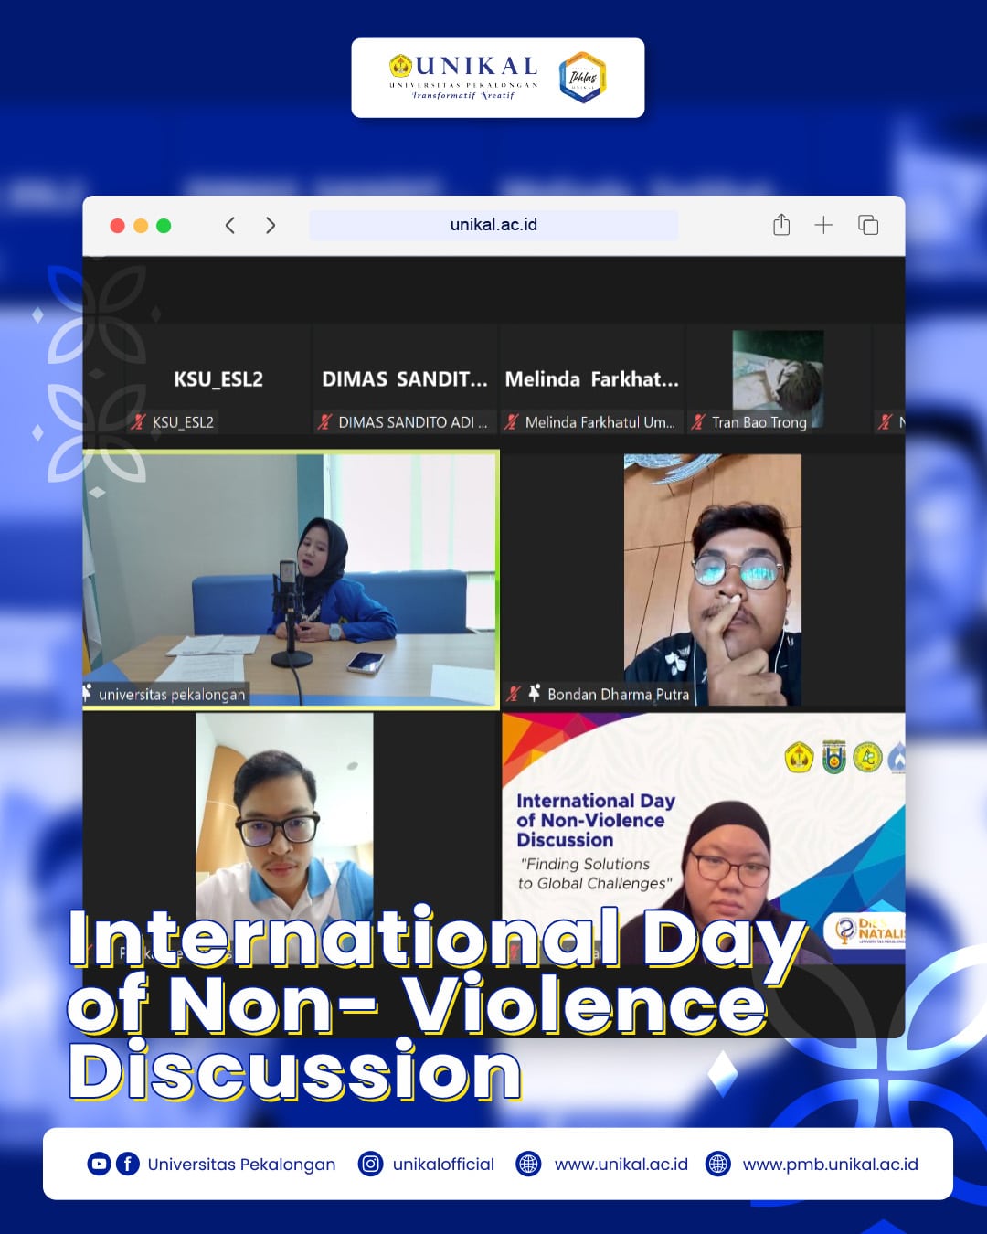Click the YouTube icon in footer
The image size is (987, 1234).
pos(99,1164)
